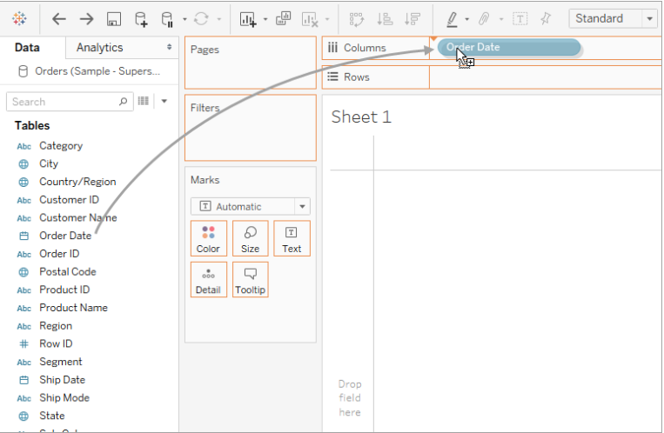Select the City field
The height and width of the screenshot is (433, 664).
(49, 163)
